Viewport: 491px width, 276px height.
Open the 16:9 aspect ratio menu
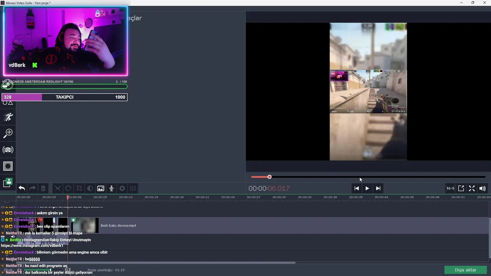(450, 188)
